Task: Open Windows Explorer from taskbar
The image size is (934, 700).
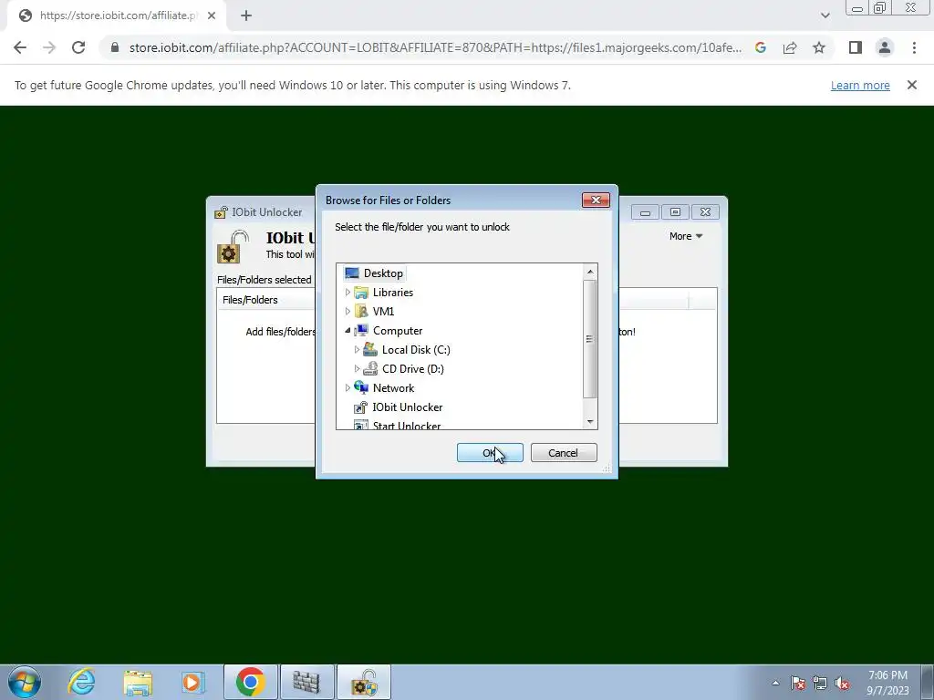Action: (138, 682)
